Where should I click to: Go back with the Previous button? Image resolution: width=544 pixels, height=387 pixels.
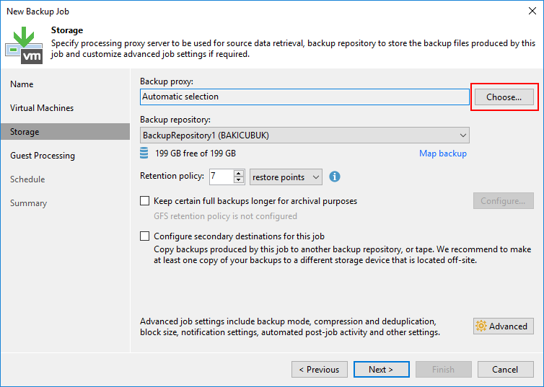(318, 370)
